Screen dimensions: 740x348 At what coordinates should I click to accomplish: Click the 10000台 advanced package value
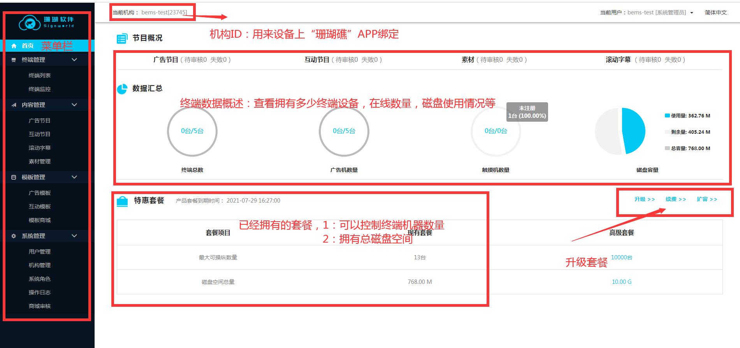coord(622,257)
